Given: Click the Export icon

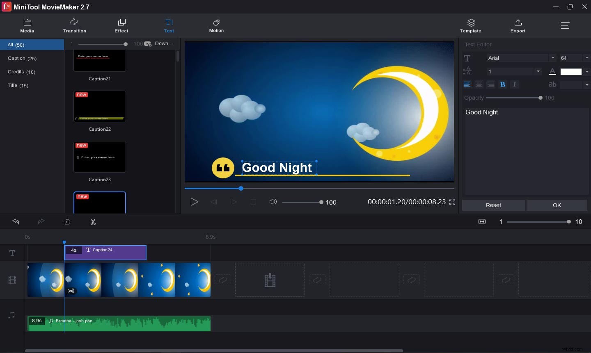Looking at the screenshot, I should click(518, 25).
